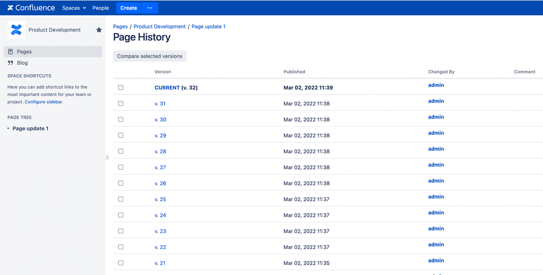Open version v. 27
The width and height of the screenshot is (543, 275).
pos(160,167)
